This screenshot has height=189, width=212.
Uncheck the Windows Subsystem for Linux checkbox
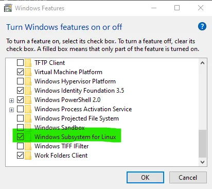point(20,137)
